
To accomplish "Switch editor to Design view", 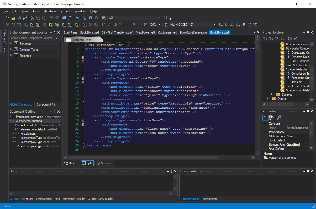I will point(71,163).
